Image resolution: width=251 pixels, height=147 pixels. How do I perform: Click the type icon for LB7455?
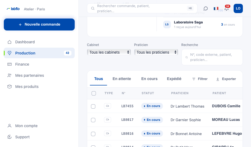(108, 106)
